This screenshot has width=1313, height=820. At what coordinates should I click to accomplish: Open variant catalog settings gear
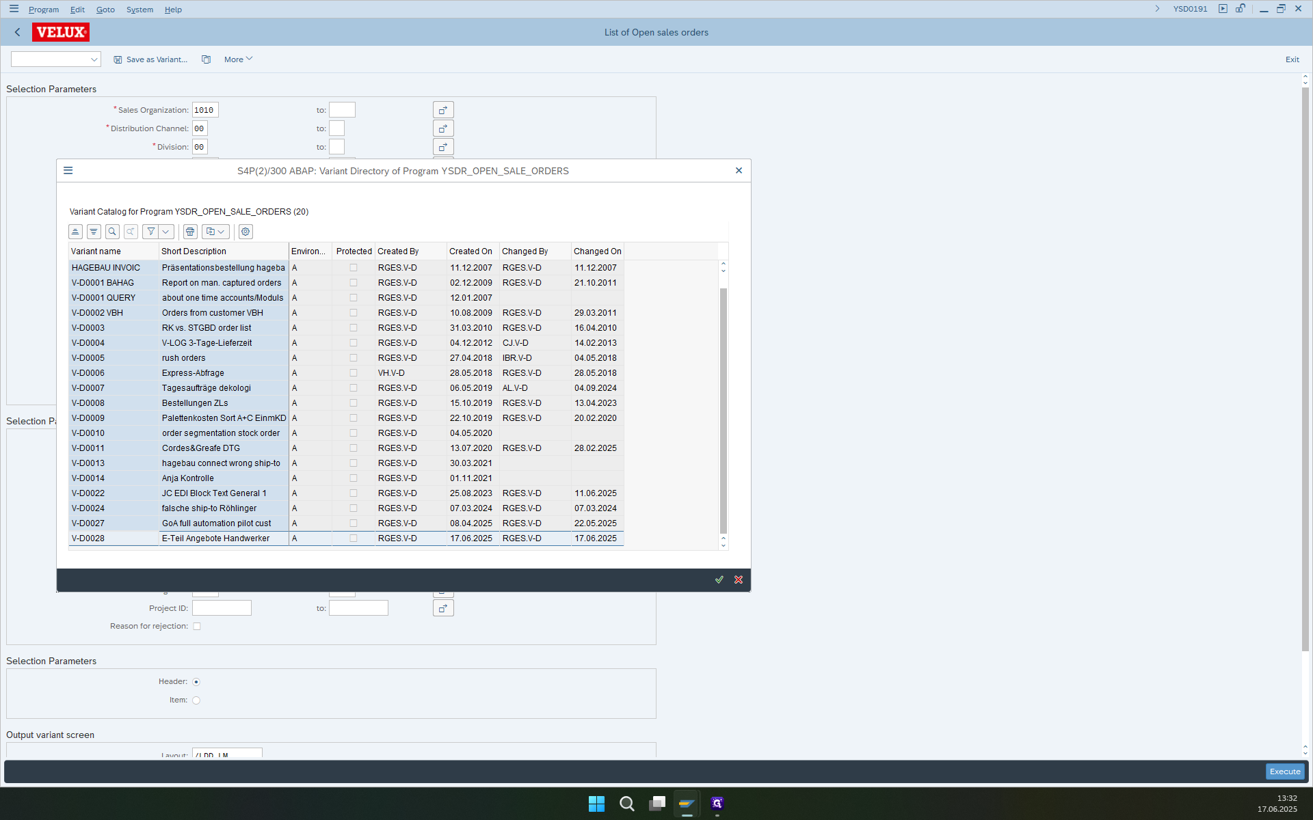click(x=246, y=232)
